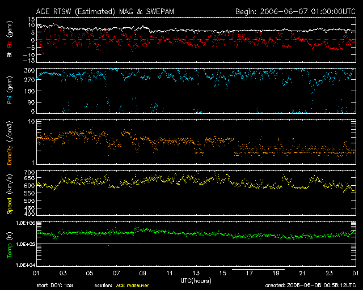Click the hour 13 tick label
Viewport: 363px width, 290px height.
[196, 274]
